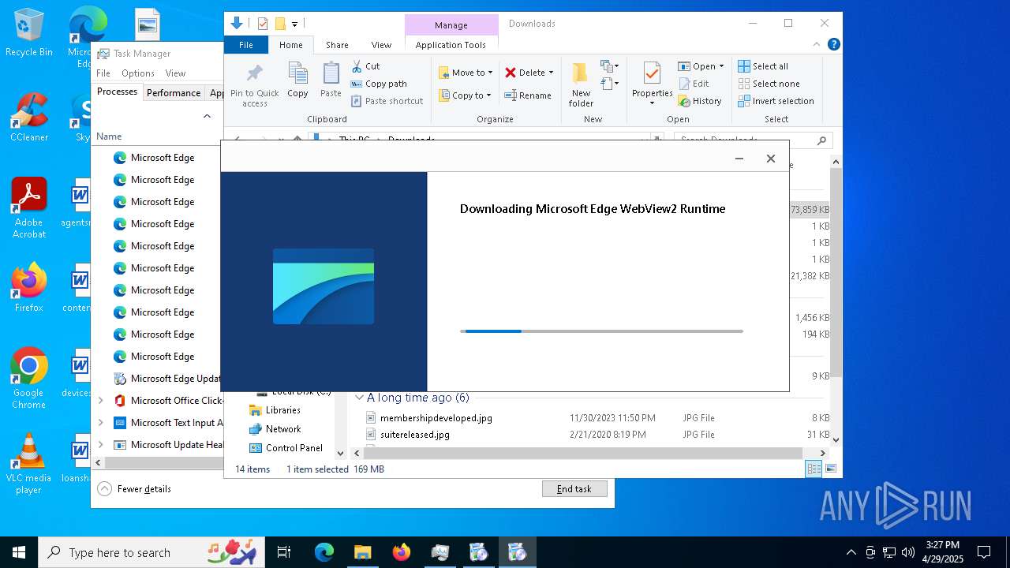Select the VLC media player desktop icon
This screenshot has width=1010, height=568.
tap(29, 464)
